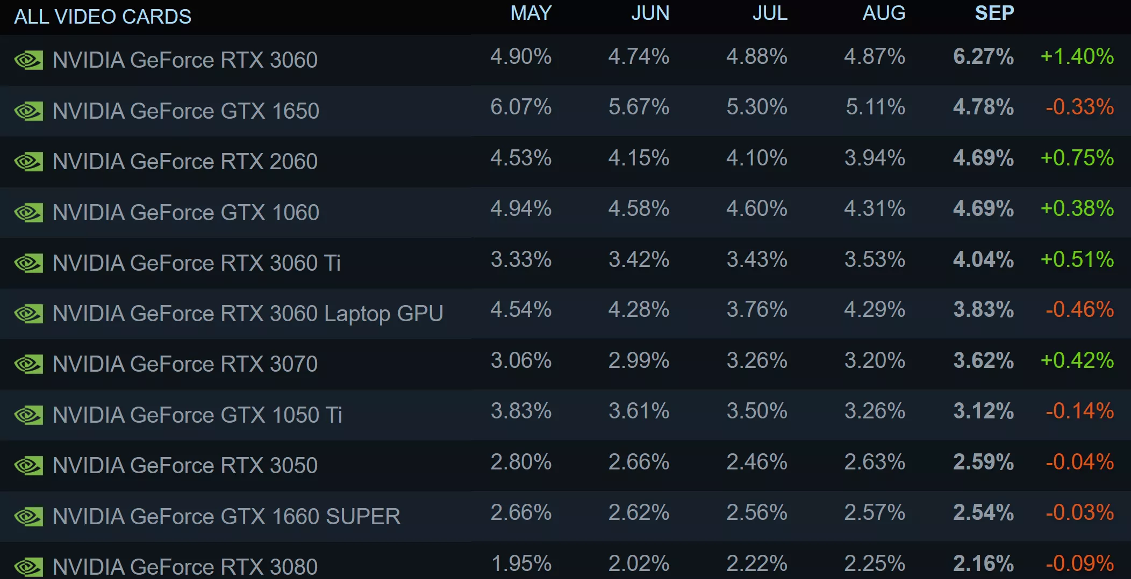1131x579 pixels.
Task: Click the -0.33% change for GTX 1650
Action: coord(1079,107)
